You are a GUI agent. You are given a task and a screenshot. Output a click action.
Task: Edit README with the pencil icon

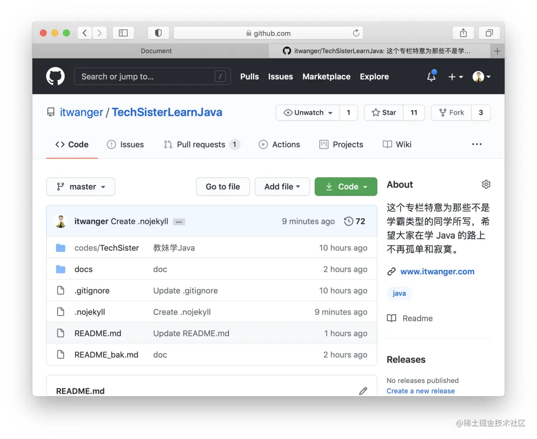(x=363, y=391)
